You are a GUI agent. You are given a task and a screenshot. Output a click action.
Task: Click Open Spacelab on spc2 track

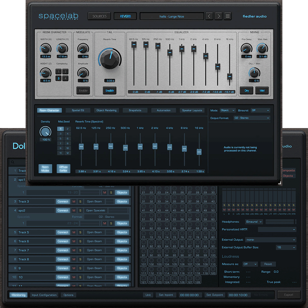coord(96,210)
